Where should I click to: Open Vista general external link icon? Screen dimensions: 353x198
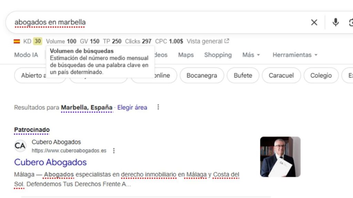click(x=227, y=41)
